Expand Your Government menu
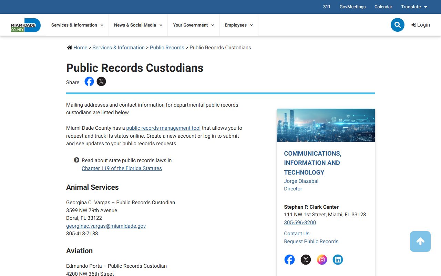 [194, 25]
